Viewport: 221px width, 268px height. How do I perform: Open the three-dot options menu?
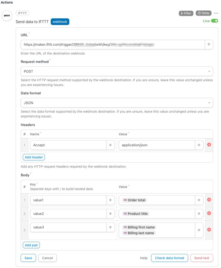pyautogui.click(x=216, y=13)
